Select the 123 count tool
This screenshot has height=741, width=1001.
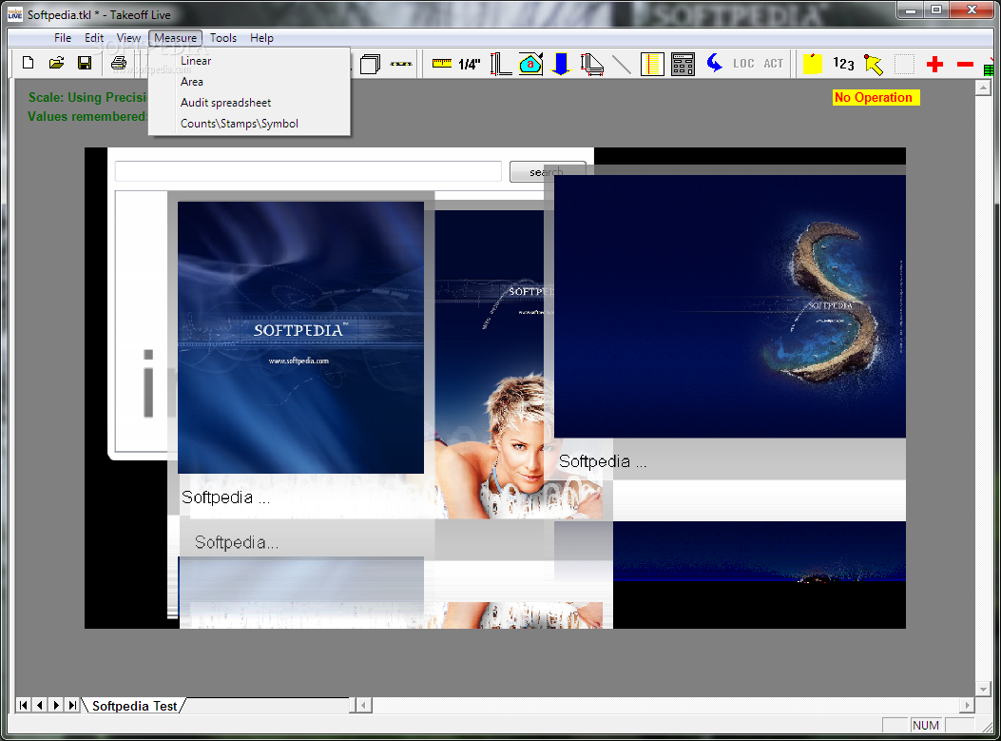[x=843, y=63]
